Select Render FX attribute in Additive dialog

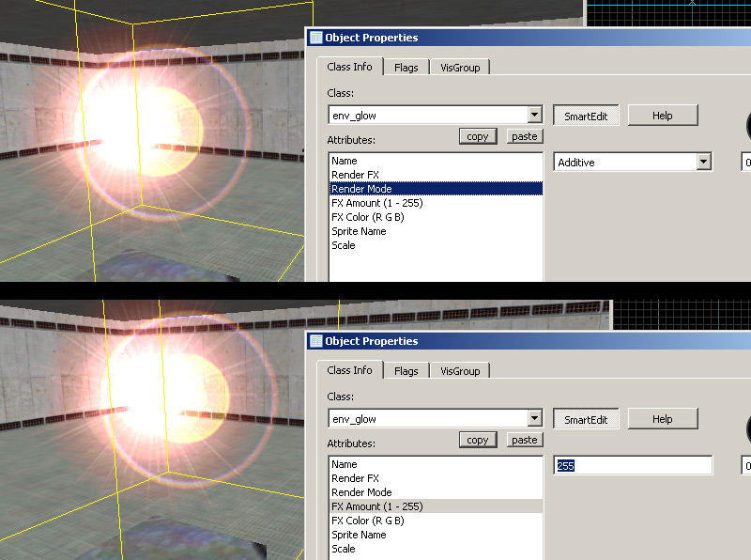tap(436, 175)
